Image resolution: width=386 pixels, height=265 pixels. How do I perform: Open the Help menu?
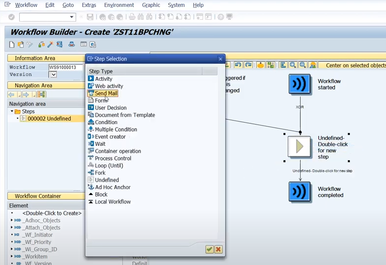tap(198, 5)
